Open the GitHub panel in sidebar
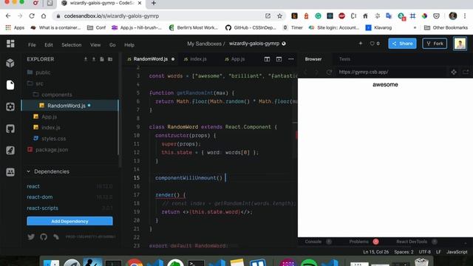The height and width of the screenshot is (266, 473). coord(10,129)
